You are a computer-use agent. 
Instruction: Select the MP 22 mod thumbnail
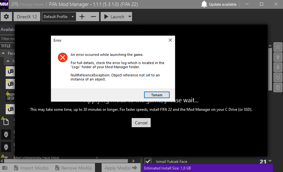point(10,97)
